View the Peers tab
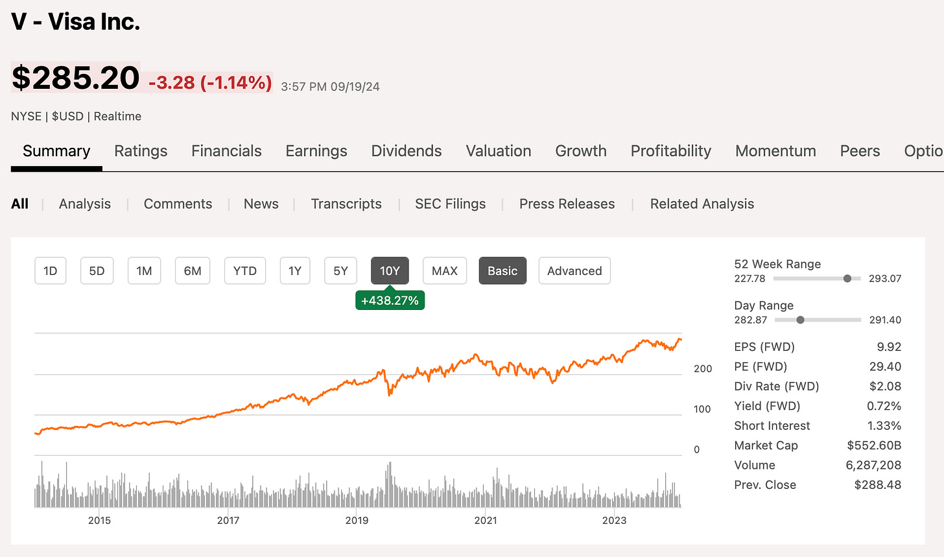 point(860,151)
